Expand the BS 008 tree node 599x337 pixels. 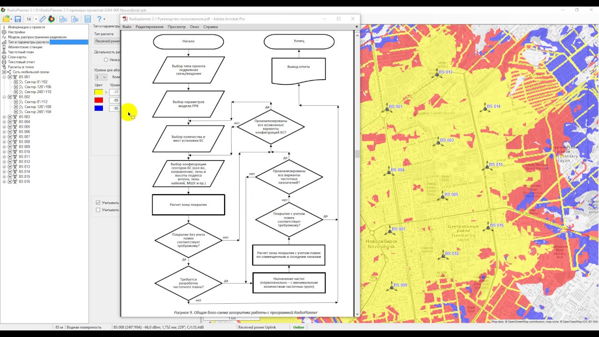click(x=4, y=142)
